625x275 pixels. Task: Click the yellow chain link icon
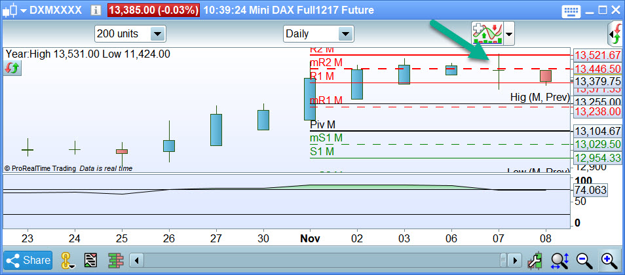68,261
